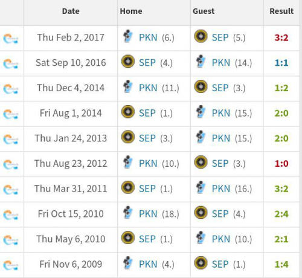Click the Home column header
Screen dimensions: 302x278
(x=131, y=11)
